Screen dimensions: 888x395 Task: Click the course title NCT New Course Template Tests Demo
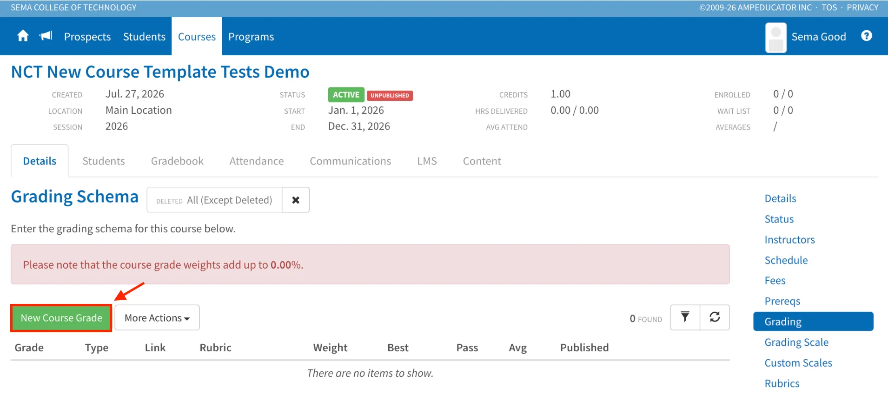tap(160, 72)
